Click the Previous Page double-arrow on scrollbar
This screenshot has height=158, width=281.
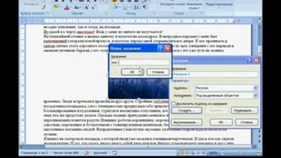click(x=259, y=132)
